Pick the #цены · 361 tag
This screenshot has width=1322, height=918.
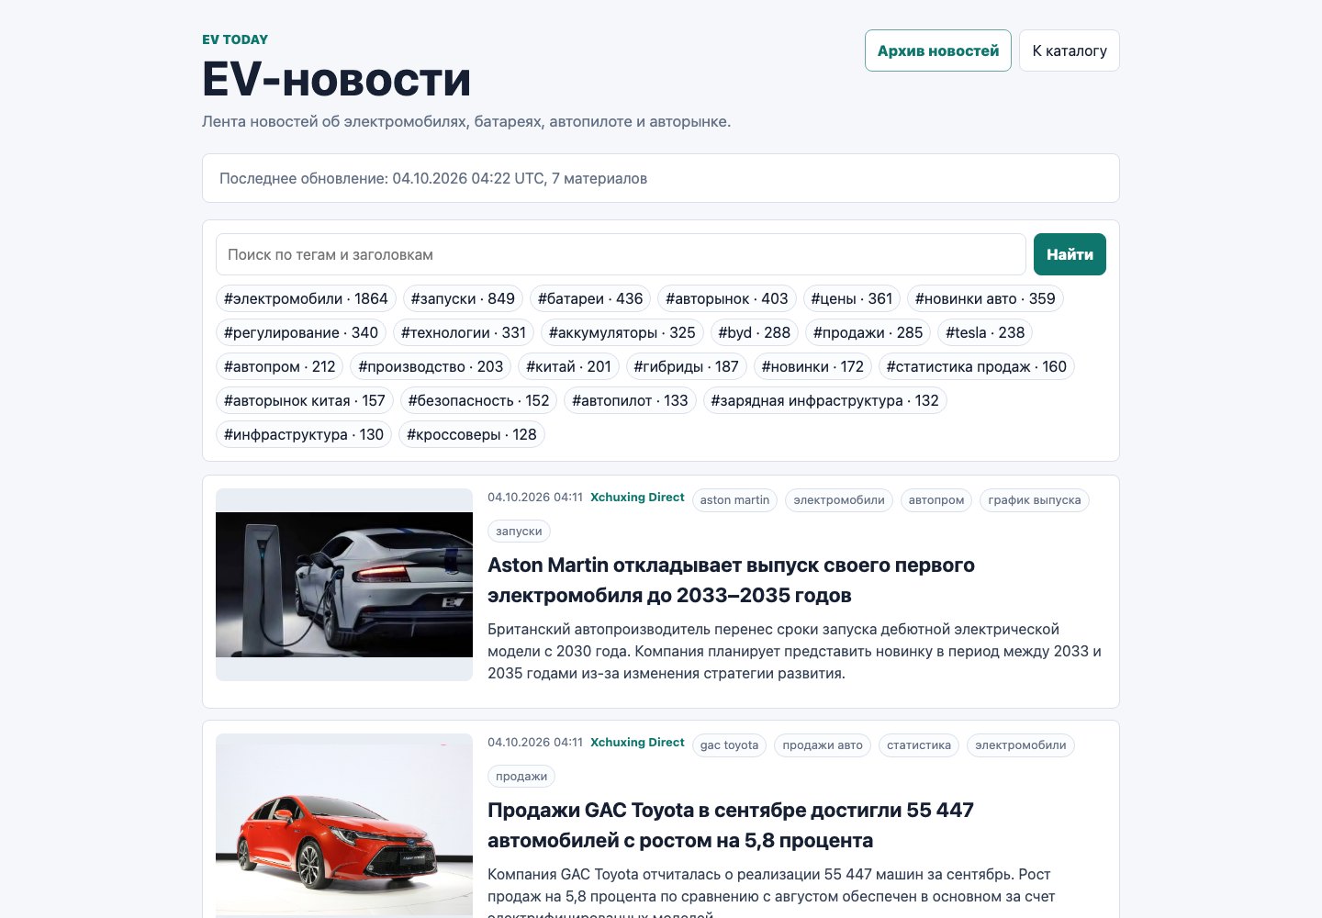tap(852, 298)
